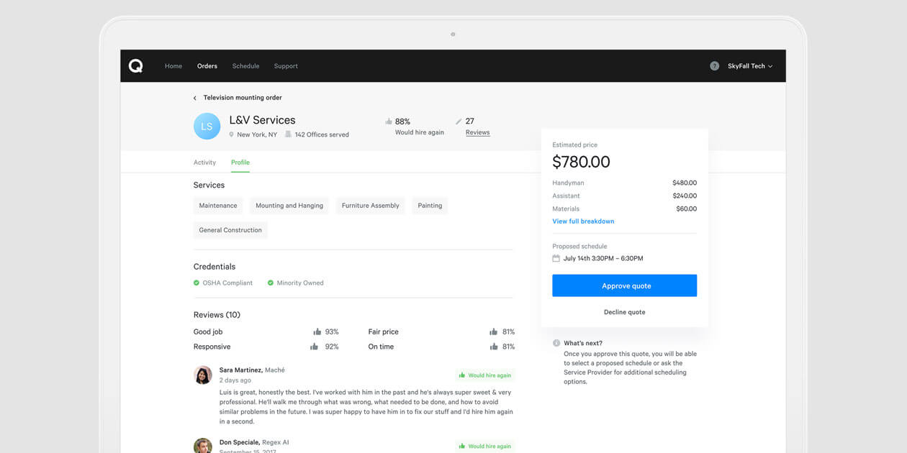Click Sara Martinez reviewer name
The height and width of the screenshot is (453, 907).
(x=240, y=370)
